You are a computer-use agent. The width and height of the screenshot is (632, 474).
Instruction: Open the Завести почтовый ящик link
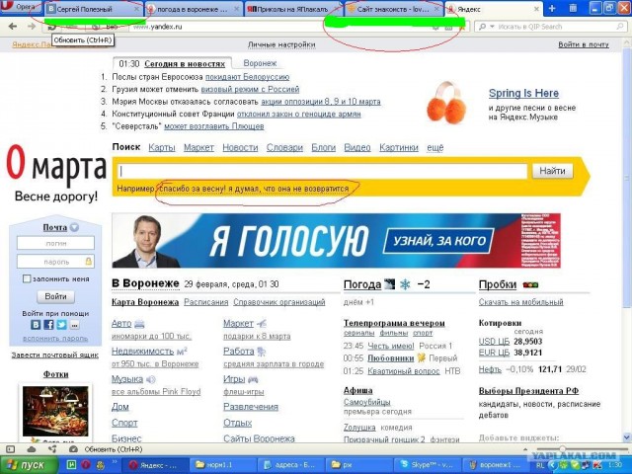pos(55,355)
